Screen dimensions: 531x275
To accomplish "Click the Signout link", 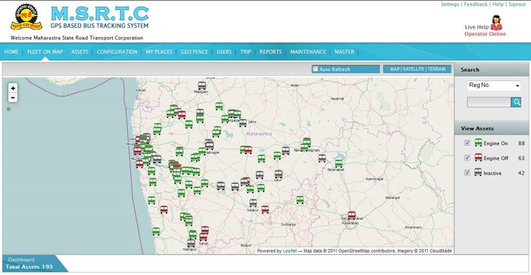I will pos(517,4).
